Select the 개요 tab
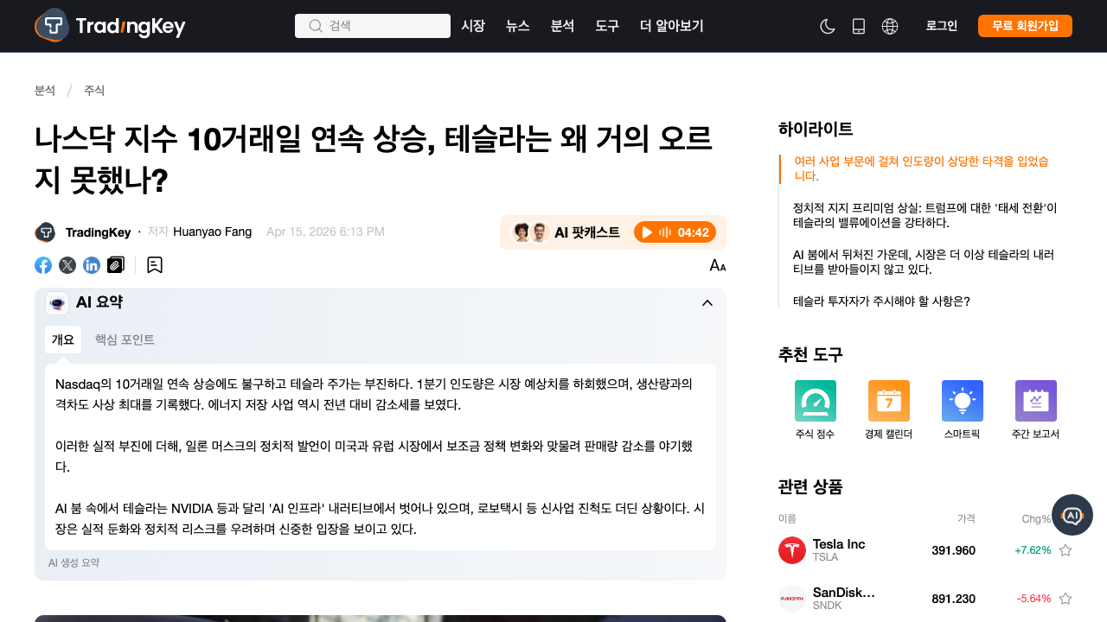The image size is (1107, 622). tap(63, 340)
